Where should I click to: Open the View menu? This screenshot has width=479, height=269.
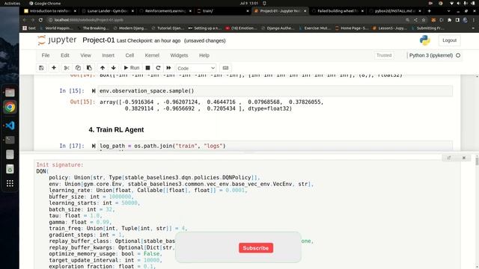85,55
